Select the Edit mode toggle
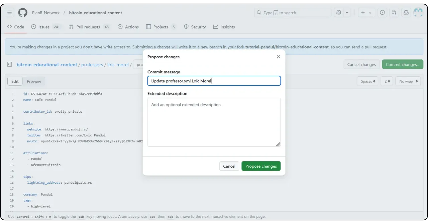 coord(15,81)
